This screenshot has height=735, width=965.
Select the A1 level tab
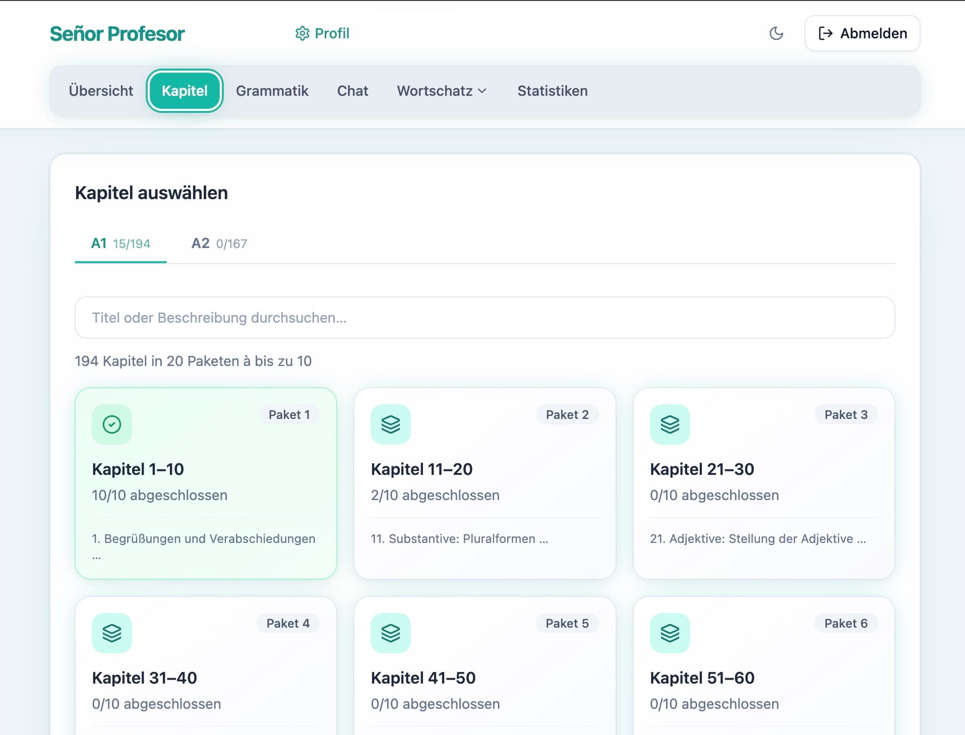tap(120, 243)
